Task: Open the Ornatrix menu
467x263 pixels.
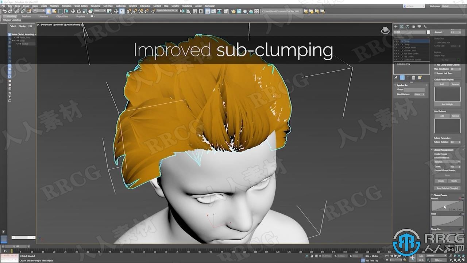Action: [x=175, y=6]
